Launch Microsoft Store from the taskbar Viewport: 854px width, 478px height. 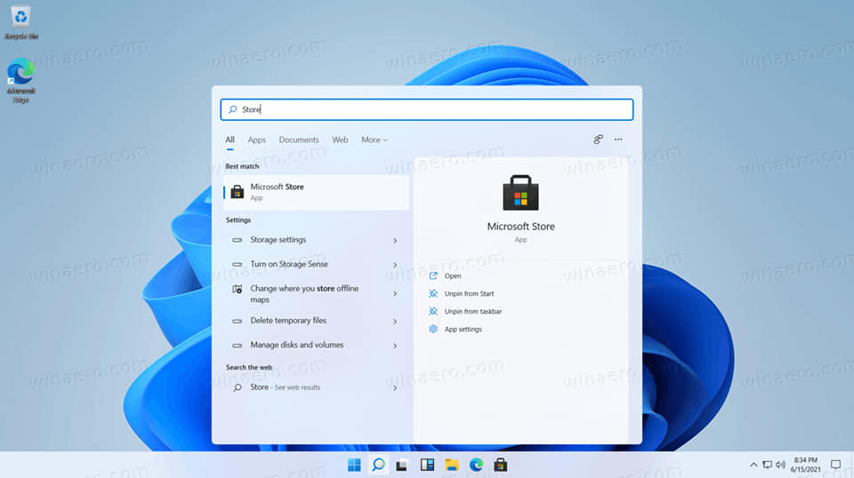pos(501,465)
